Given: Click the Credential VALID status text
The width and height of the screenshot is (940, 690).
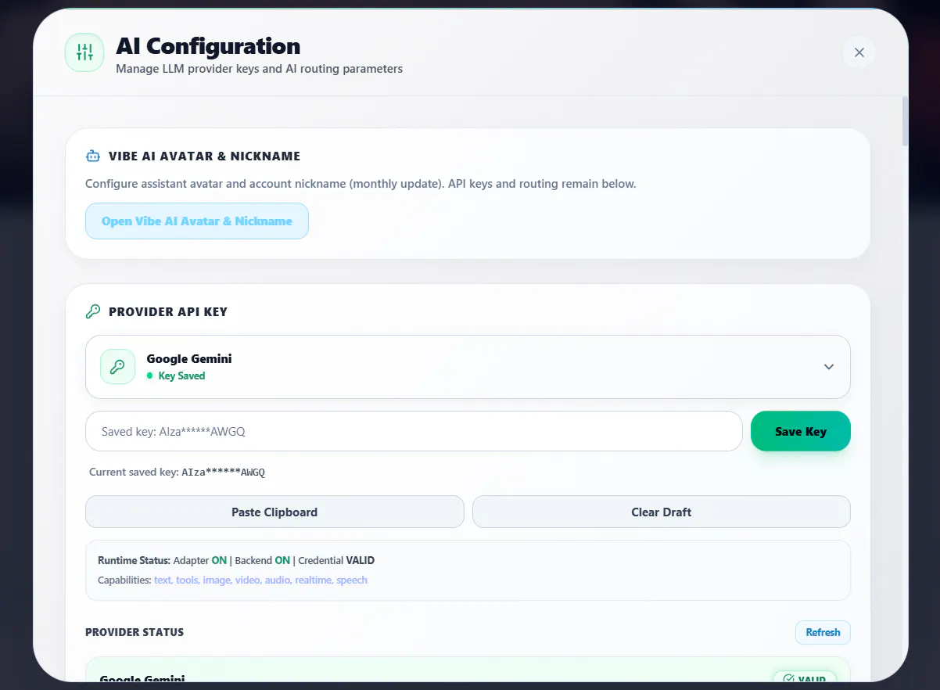Looking at the screenshot, I should (336, 560).
